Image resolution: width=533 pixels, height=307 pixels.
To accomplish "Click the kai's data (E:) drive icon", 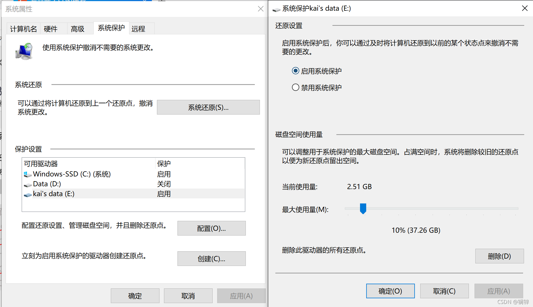I will click(28, 194).
